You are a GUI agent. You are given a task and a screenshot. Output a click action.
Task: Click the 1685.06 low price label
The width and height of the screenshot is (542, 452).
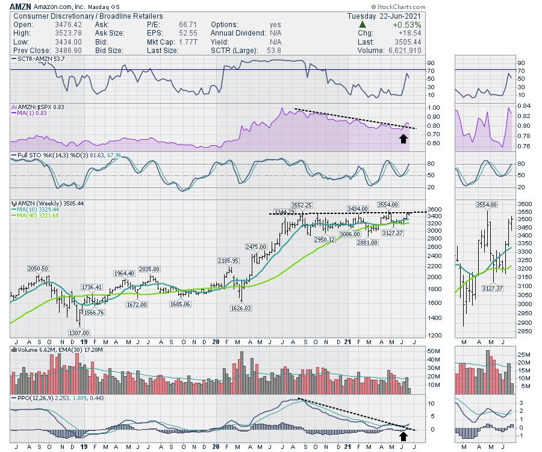tap(180, 304)
